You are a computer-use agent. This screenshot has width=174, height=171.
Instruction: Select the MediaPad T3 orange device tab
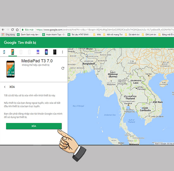13,52
